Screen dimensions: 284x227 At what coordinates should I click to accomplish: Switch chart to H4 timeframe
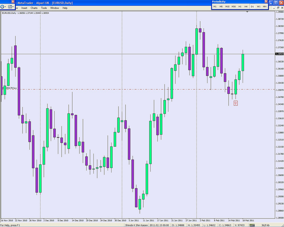click(246, 7)
